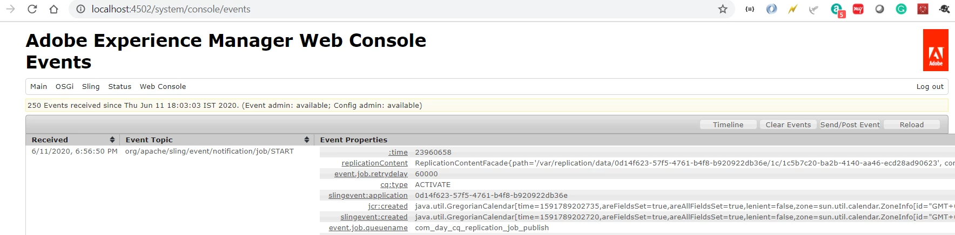The width and height of the screenshot is (955, 235).
Task: Switch to the Timeline view
Action: coord(728,125)
